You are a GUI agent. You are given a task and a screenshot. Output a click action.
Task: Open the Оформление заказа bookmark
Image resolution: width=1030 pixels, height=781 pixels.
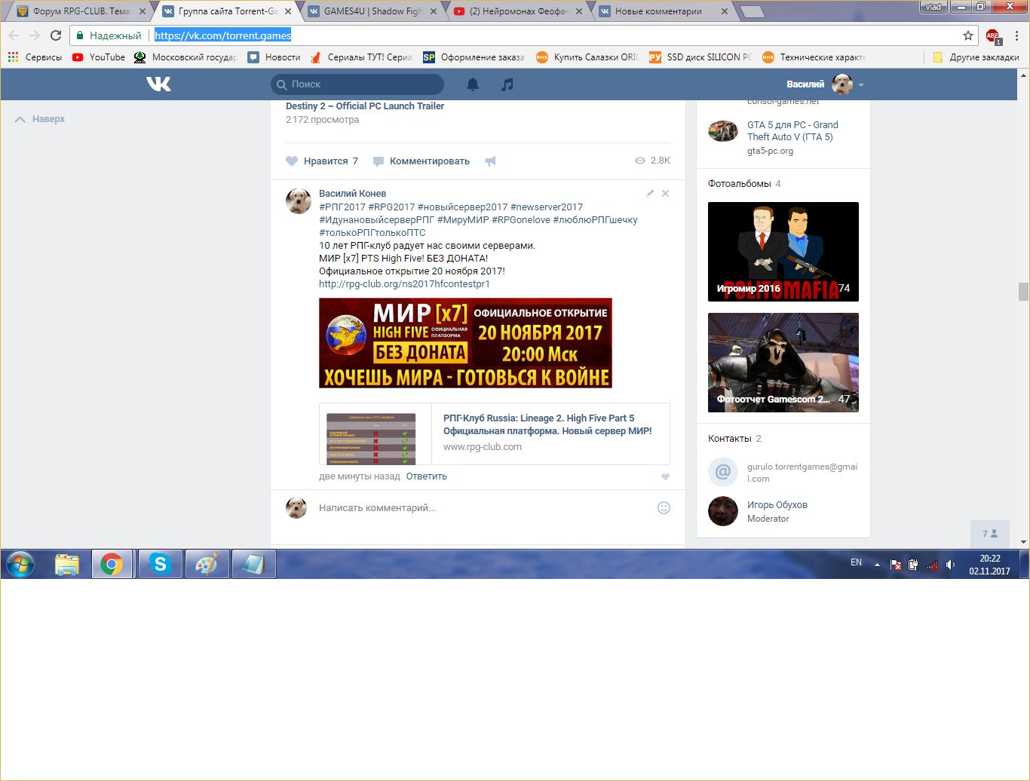474,57
